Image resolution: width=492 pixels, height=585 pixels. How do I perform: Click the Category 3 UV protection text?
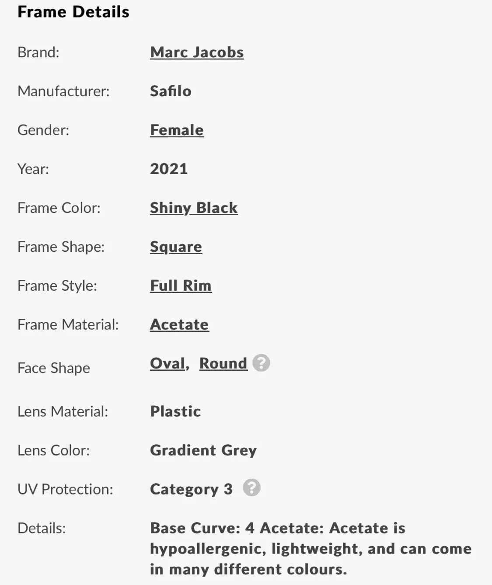click(191, 489)
